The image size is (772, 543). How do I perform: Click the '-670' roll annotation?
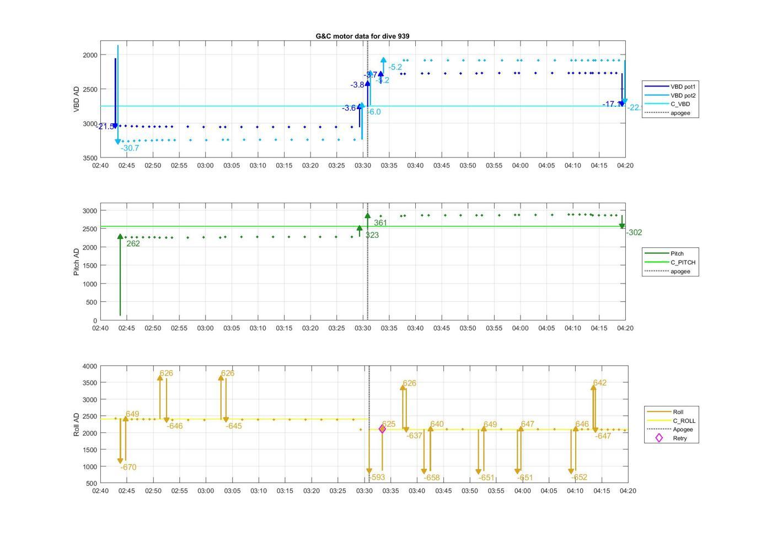click(128, 467)
